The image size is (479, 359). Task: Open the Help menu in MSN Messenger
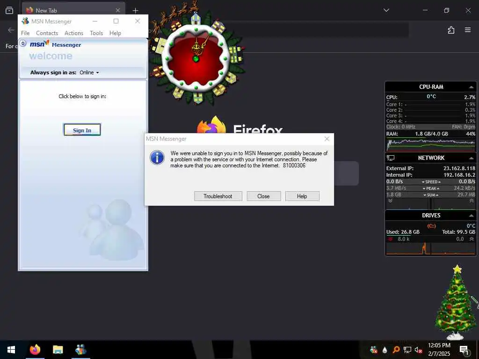[115, 33]
